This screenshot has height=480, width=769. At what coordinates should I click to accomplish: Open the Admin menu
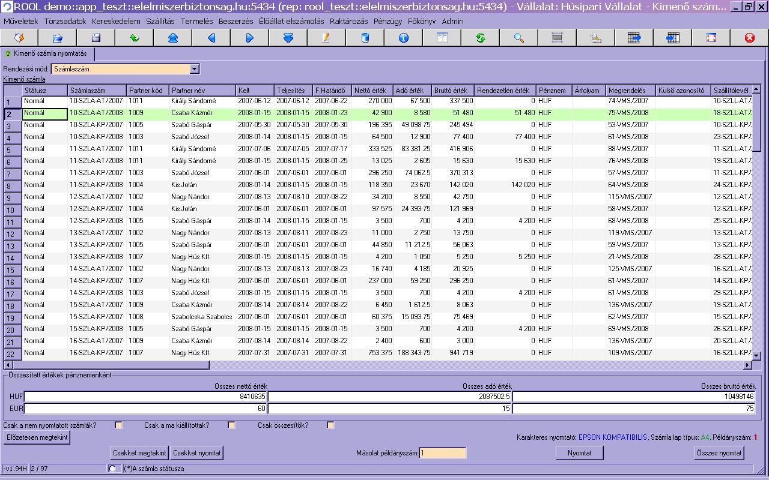click(x=452, y=21)
